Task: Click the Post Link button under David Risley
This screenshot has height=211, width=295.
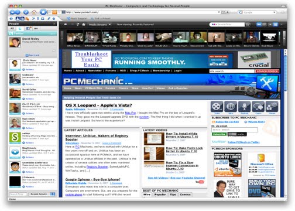Action: pos(32,55)
